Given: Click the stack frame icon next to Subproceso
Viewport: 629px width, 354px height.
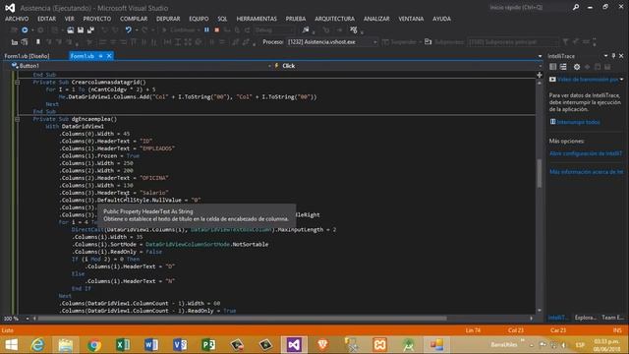Looking at the screenshot, I should [x=429, y=41].
